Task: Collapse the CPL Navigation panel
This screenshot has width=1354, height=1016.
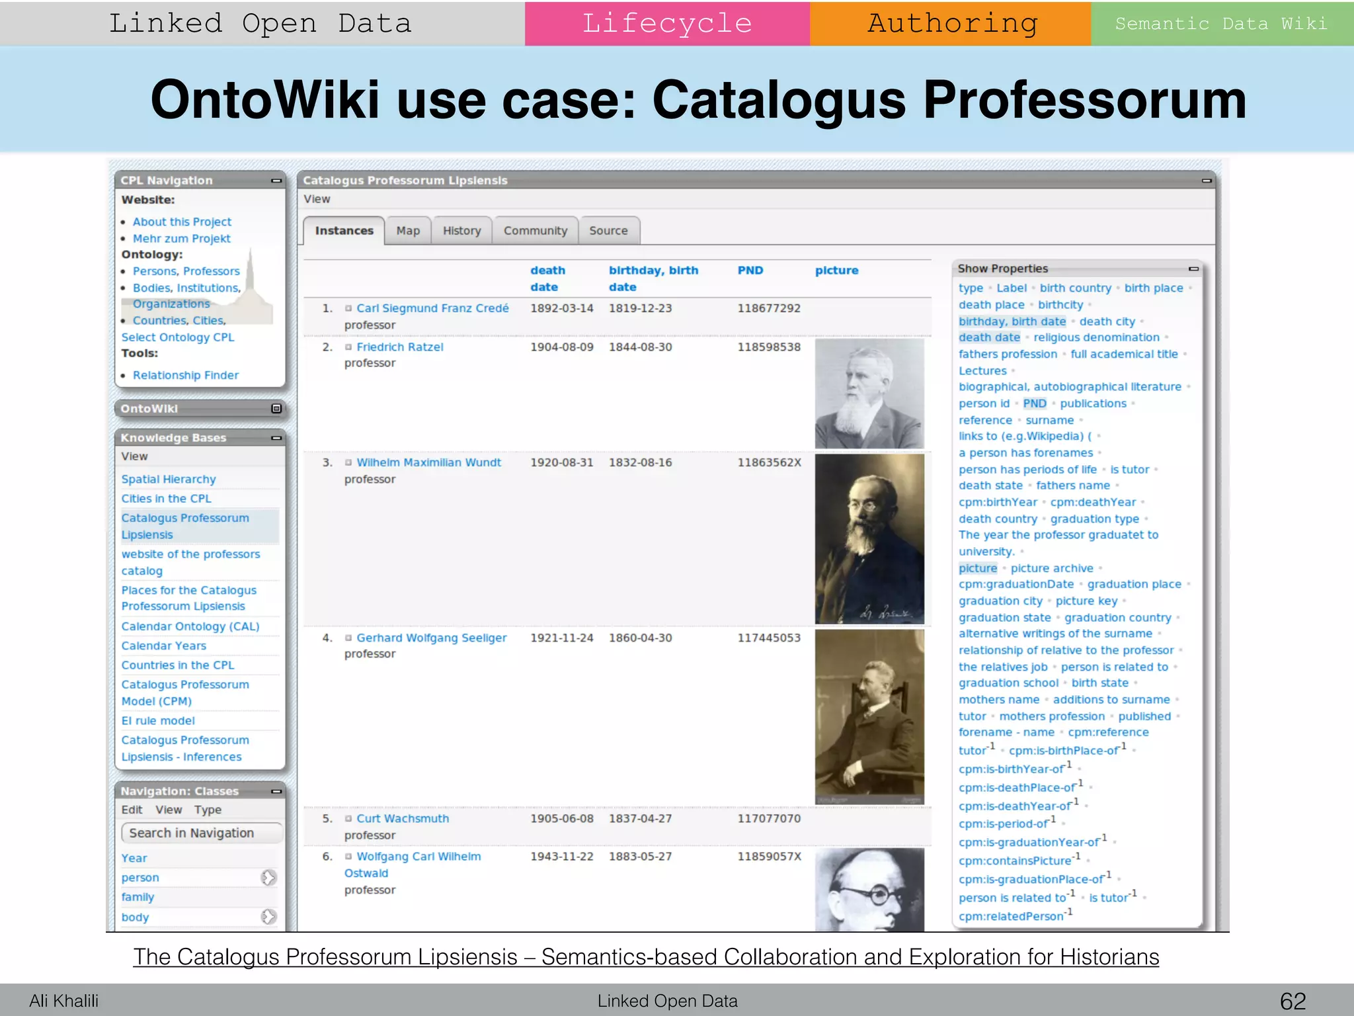Action: click(x=276, y=181)
